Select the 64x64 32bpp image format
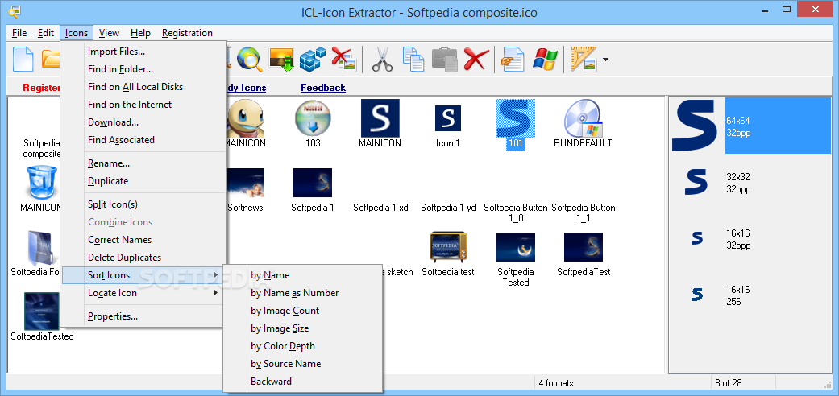The height and width of the screenshot is (396, 839). (750, 126)
